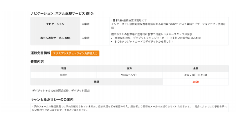The width and height of the screenshot is (236, 119).
Task: Click the $36 × 3日 = $108 amount cell
Action: [x=196, y=75]
